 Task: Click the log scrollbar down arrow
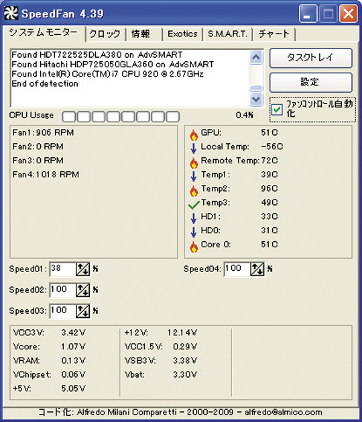(256, 99)
